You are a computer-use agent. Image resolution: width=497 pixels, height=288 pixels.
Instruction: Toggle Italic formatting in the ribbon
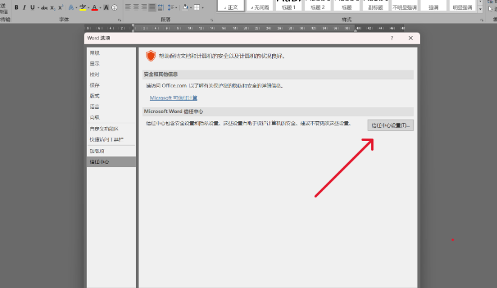tap(24, 7)
